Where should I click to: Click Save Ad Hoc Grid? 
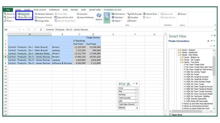point(64,17)
